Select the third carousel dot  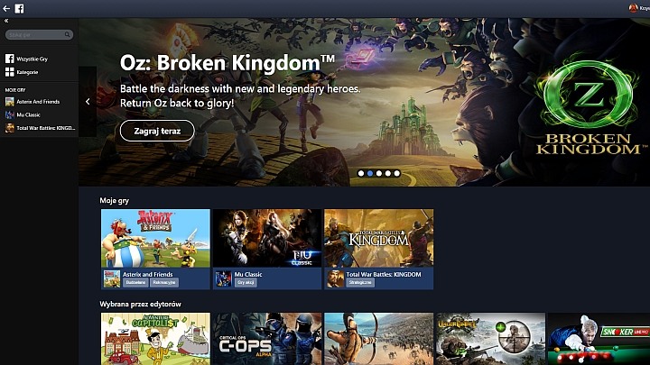[x=379, y=173]
